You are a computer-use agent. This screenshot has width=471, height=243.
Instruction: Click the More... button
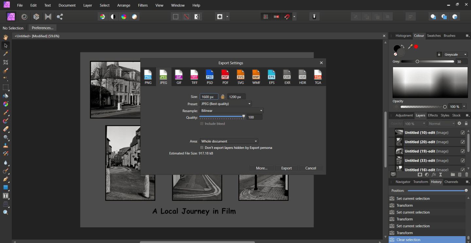pos(262,168)
